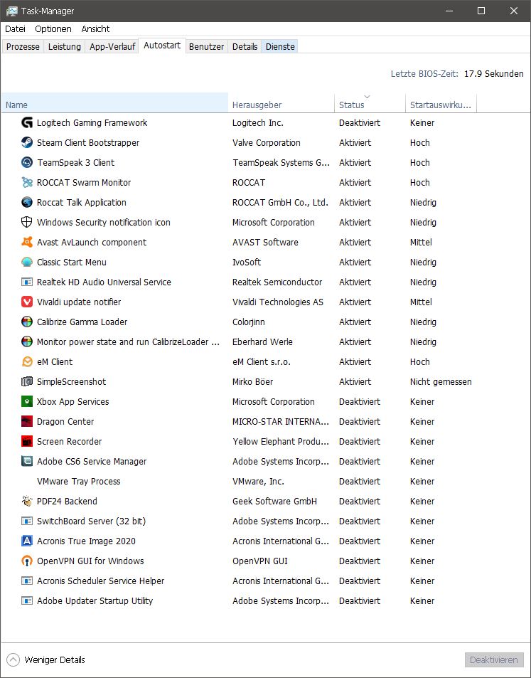Image resolution: width=531 pixels, height=678 pixels.
Task: Select the Autostart tab
Action: click(x=162, y=46)
